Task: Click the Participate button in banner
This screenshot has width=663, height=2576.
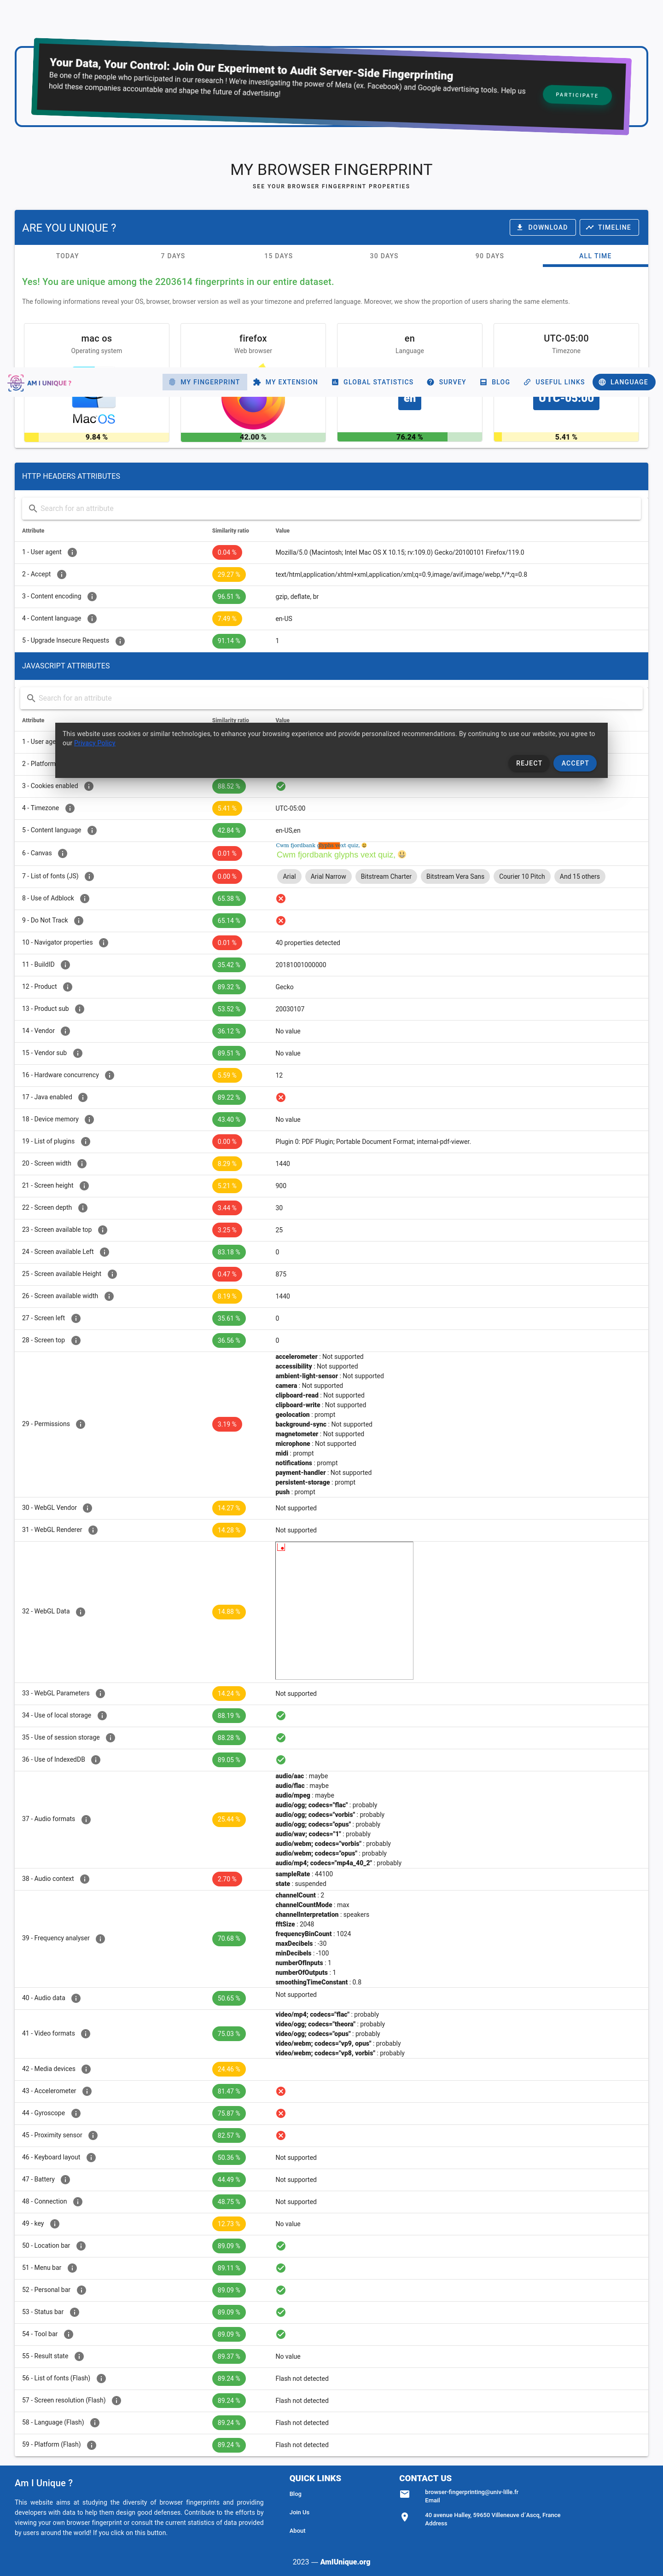Action: click(577, 95)
